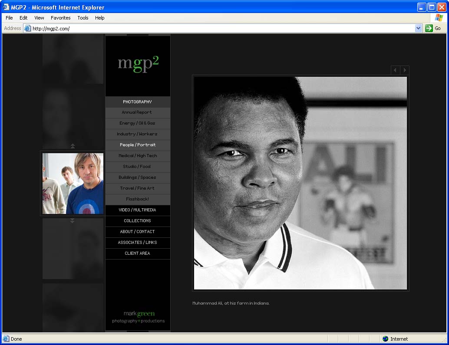Screen dimensions: 449x345
Task: Select the band portrait thumbnail
Action: pyautogui.click(x=73, y=184)
